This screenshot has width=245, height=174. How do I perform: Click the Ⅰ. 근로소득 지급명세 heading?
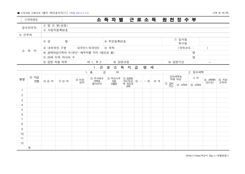click(124, 68)
